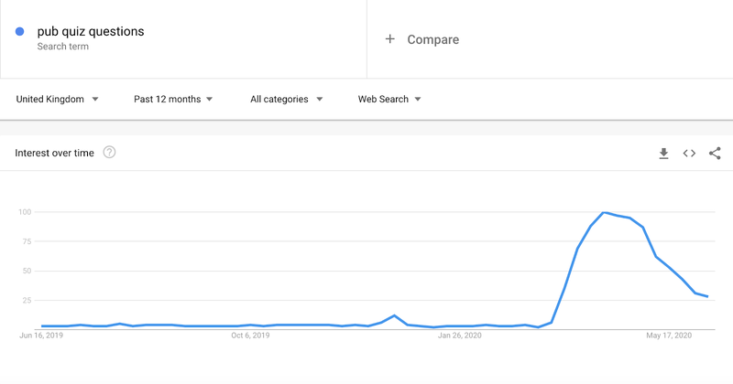Screen dimensions: 733x384
Task: Click the Jun 16, 2019 axis label
Action: click(x=41, y=335)
